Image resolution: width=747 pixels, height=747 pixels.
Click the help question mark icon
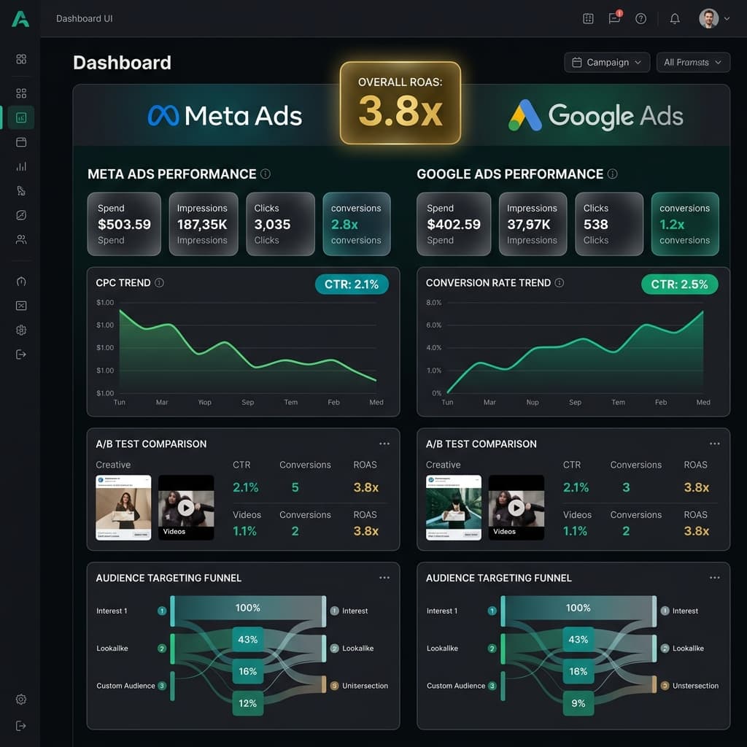(640, 18)
